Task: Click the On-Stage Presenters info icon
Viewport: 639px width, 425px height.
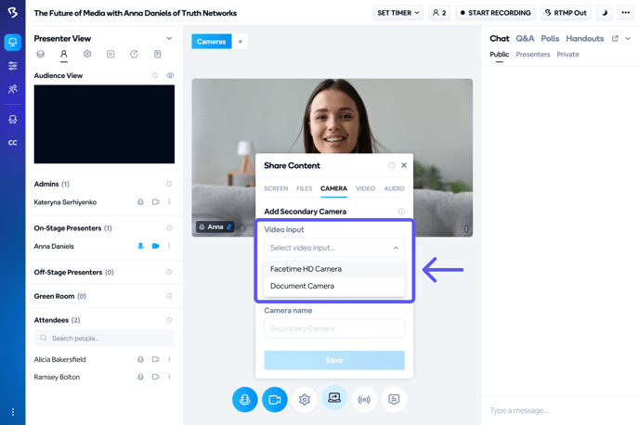Action: pos(169,228)
